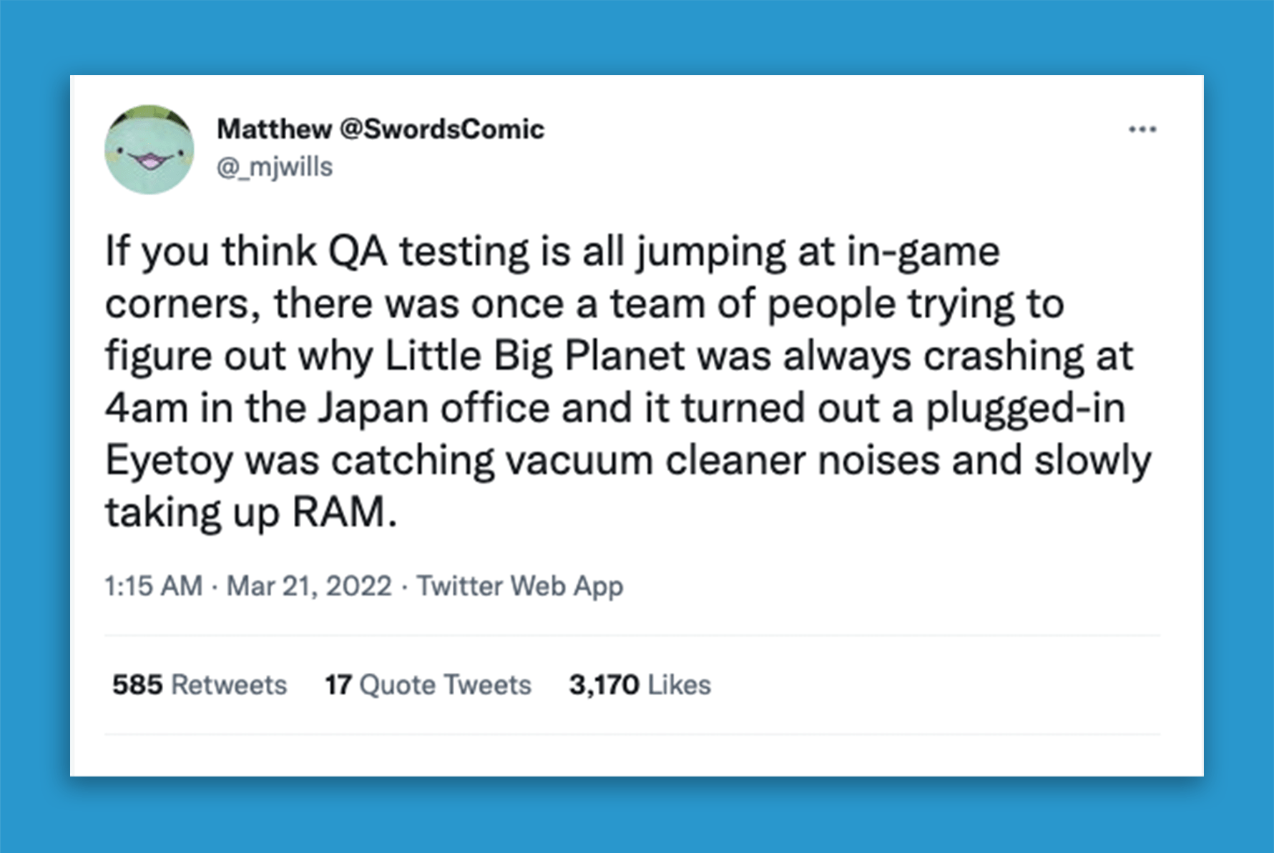The image size is (1274, 853).
Task: Click the word "4am" in the tweet
Action: [146, 408]
